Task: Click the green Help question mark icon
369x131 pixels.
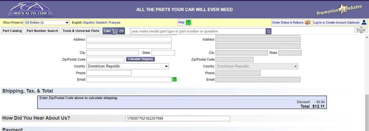Action: coord(188,22)
